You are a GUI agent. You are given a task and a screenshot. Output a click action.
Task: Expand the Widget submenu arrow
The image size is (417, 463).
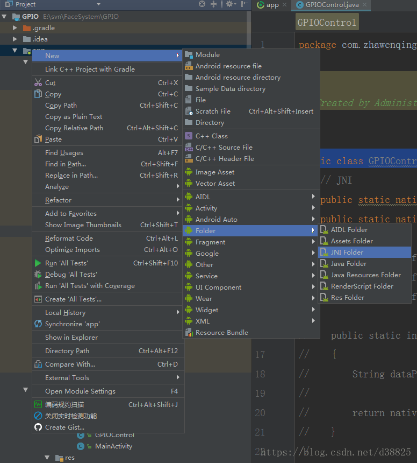coord(313,310)
